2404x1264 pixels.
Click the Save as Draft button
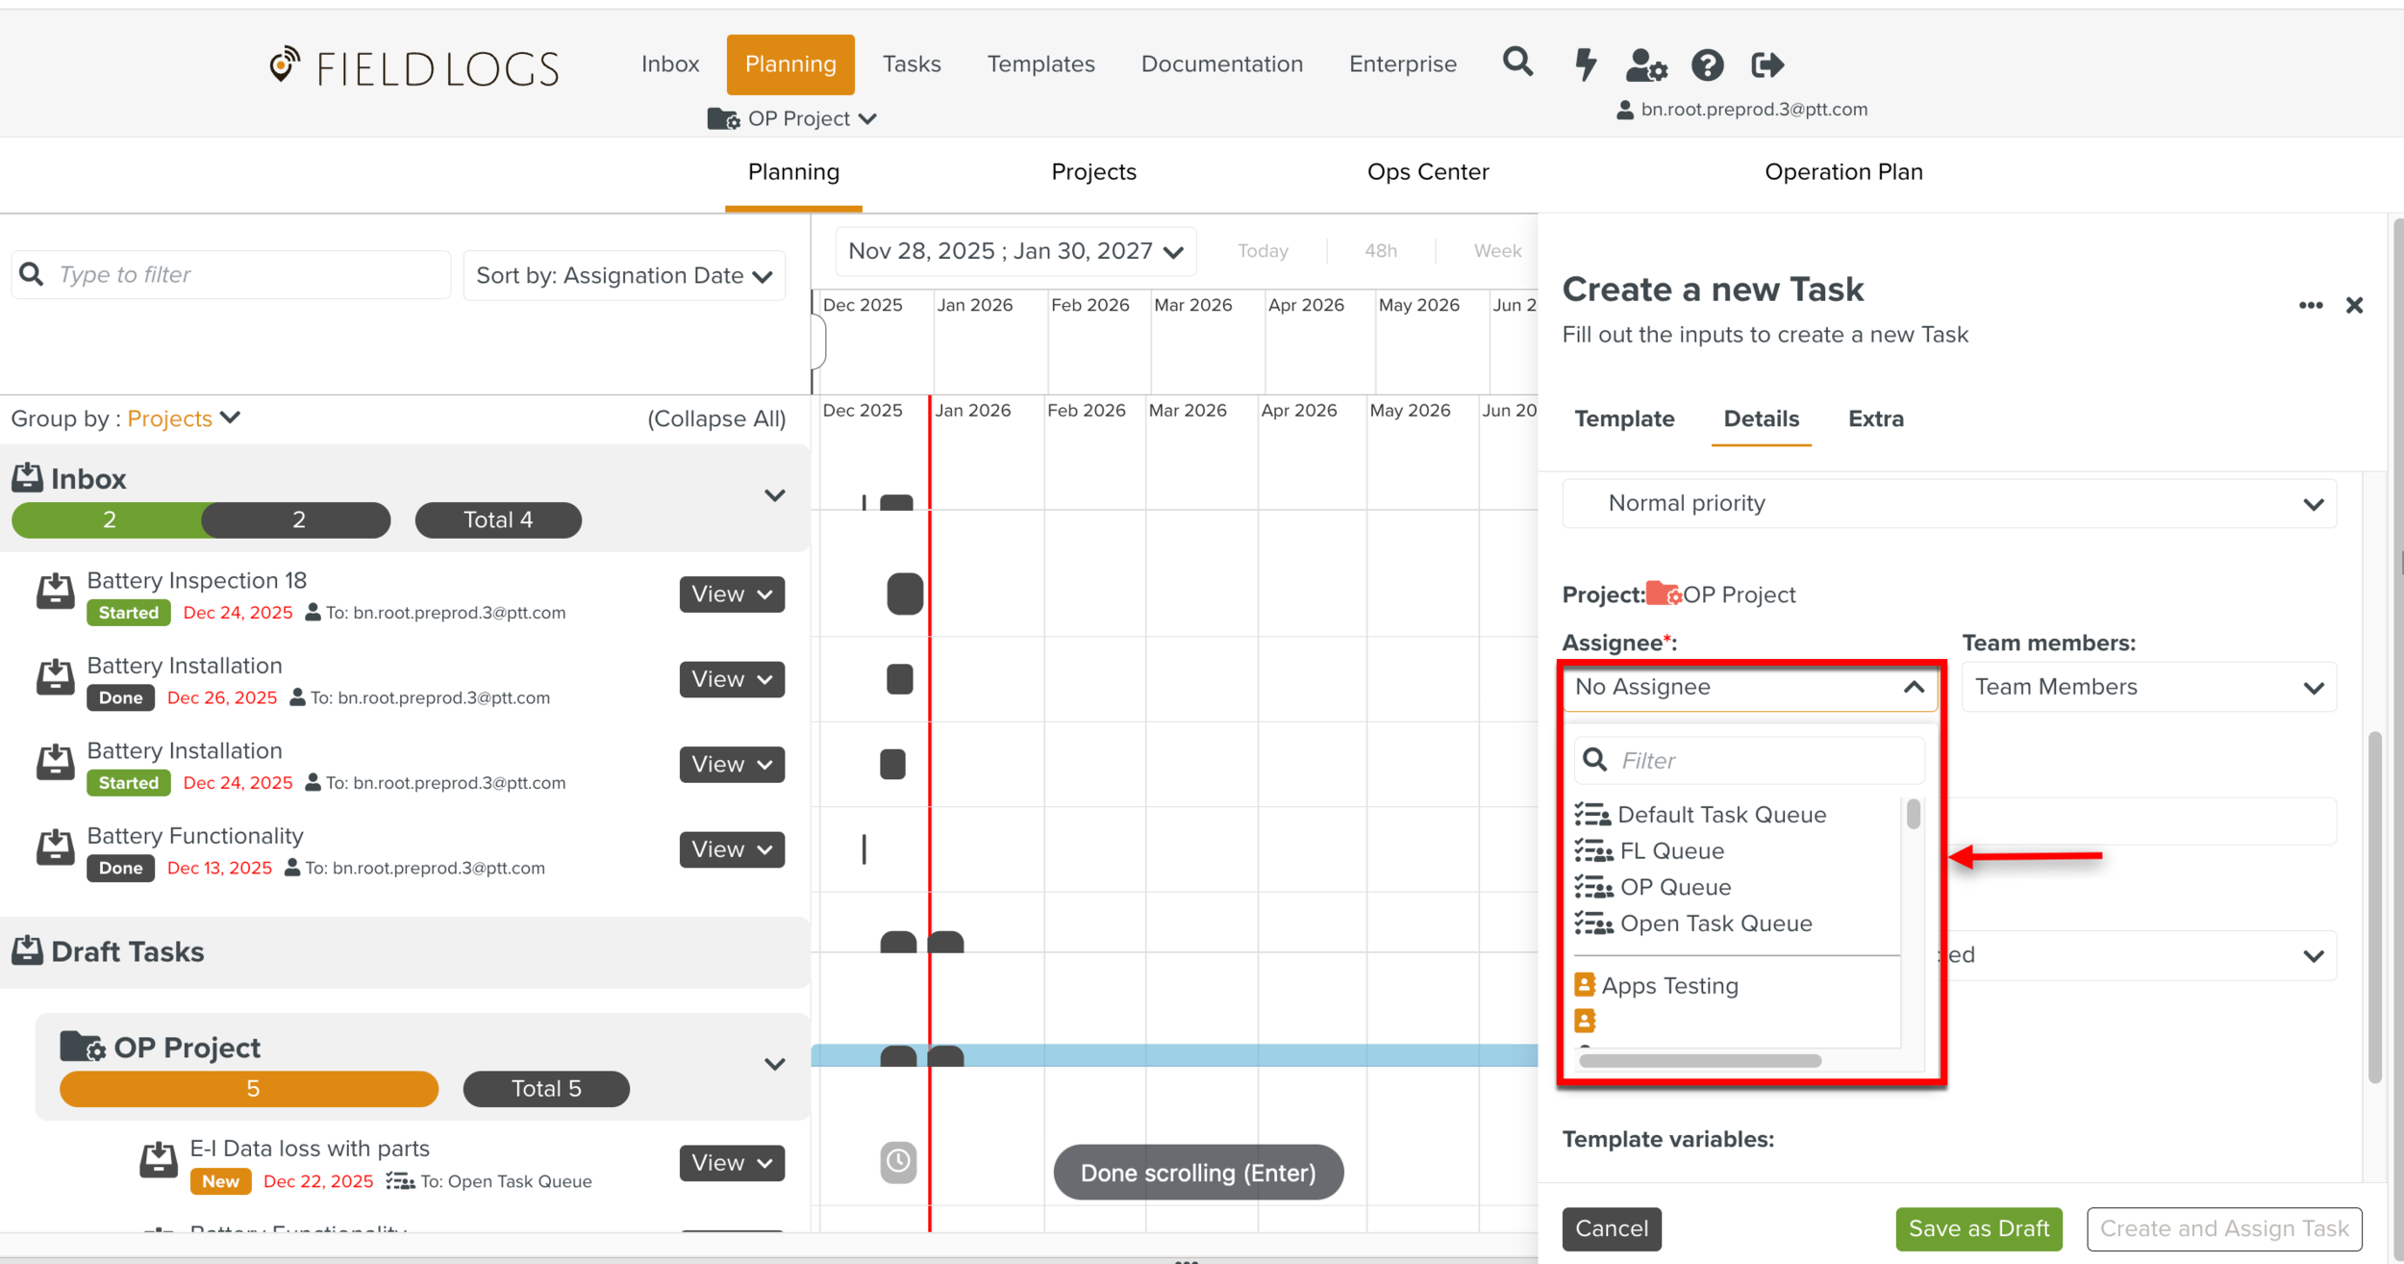tap(1978, 1228)
